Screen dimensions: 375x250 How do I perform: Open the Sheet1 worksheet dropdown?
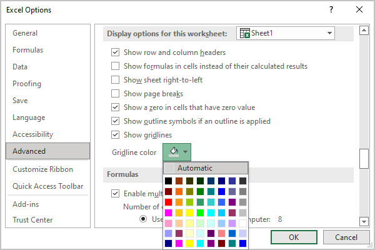click(x=286, y=33)
